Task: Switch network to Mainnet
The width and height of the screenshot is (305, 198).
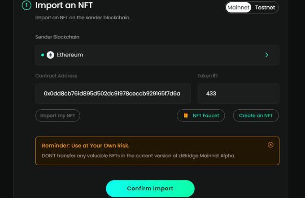Action: [238, 7]
